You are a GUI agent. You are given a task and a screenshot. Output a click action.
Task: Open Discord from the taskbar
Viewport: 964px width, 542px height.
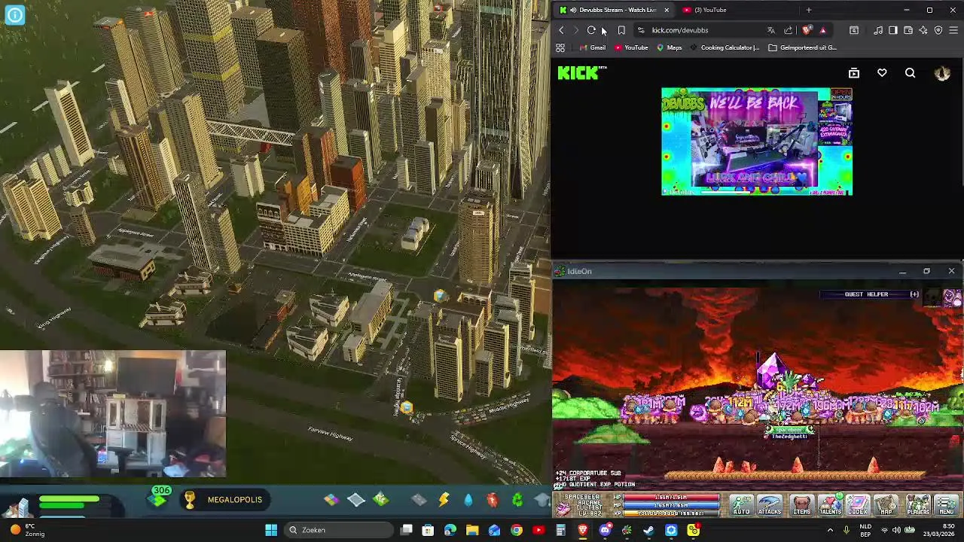605,530
